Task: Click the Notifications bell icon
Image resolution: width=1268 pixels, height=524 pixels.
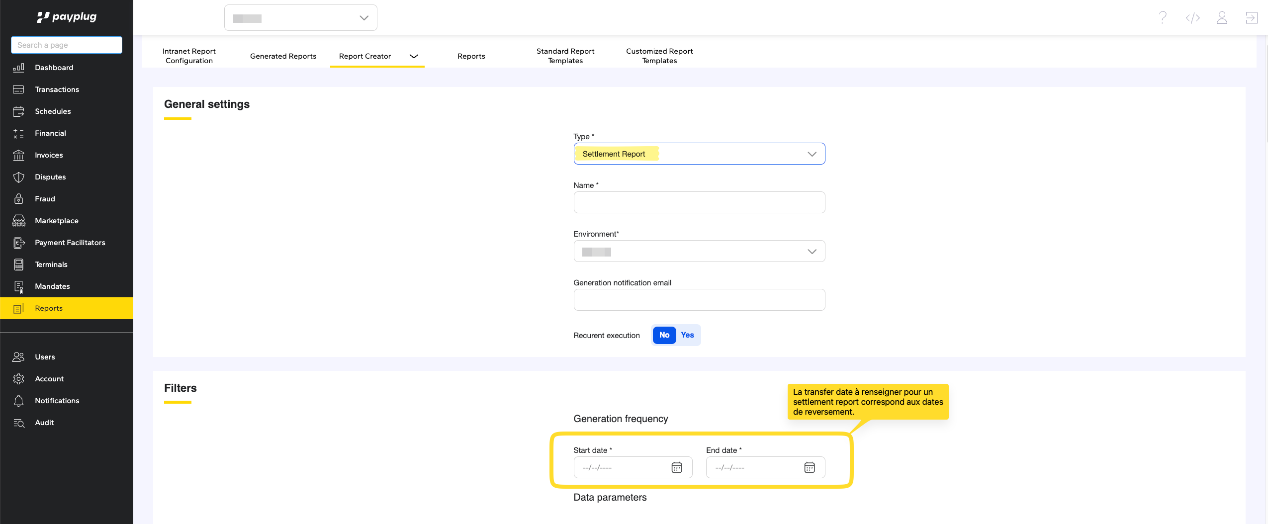Action: pos(18,401)
